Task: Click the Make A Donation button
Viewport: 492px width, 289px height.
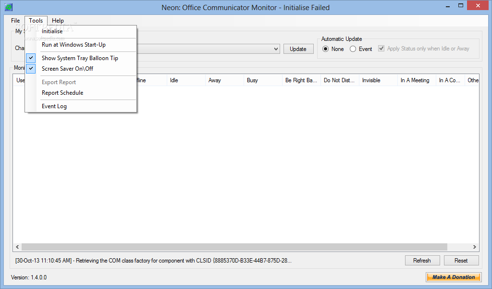Action: (x=454, y=277)
